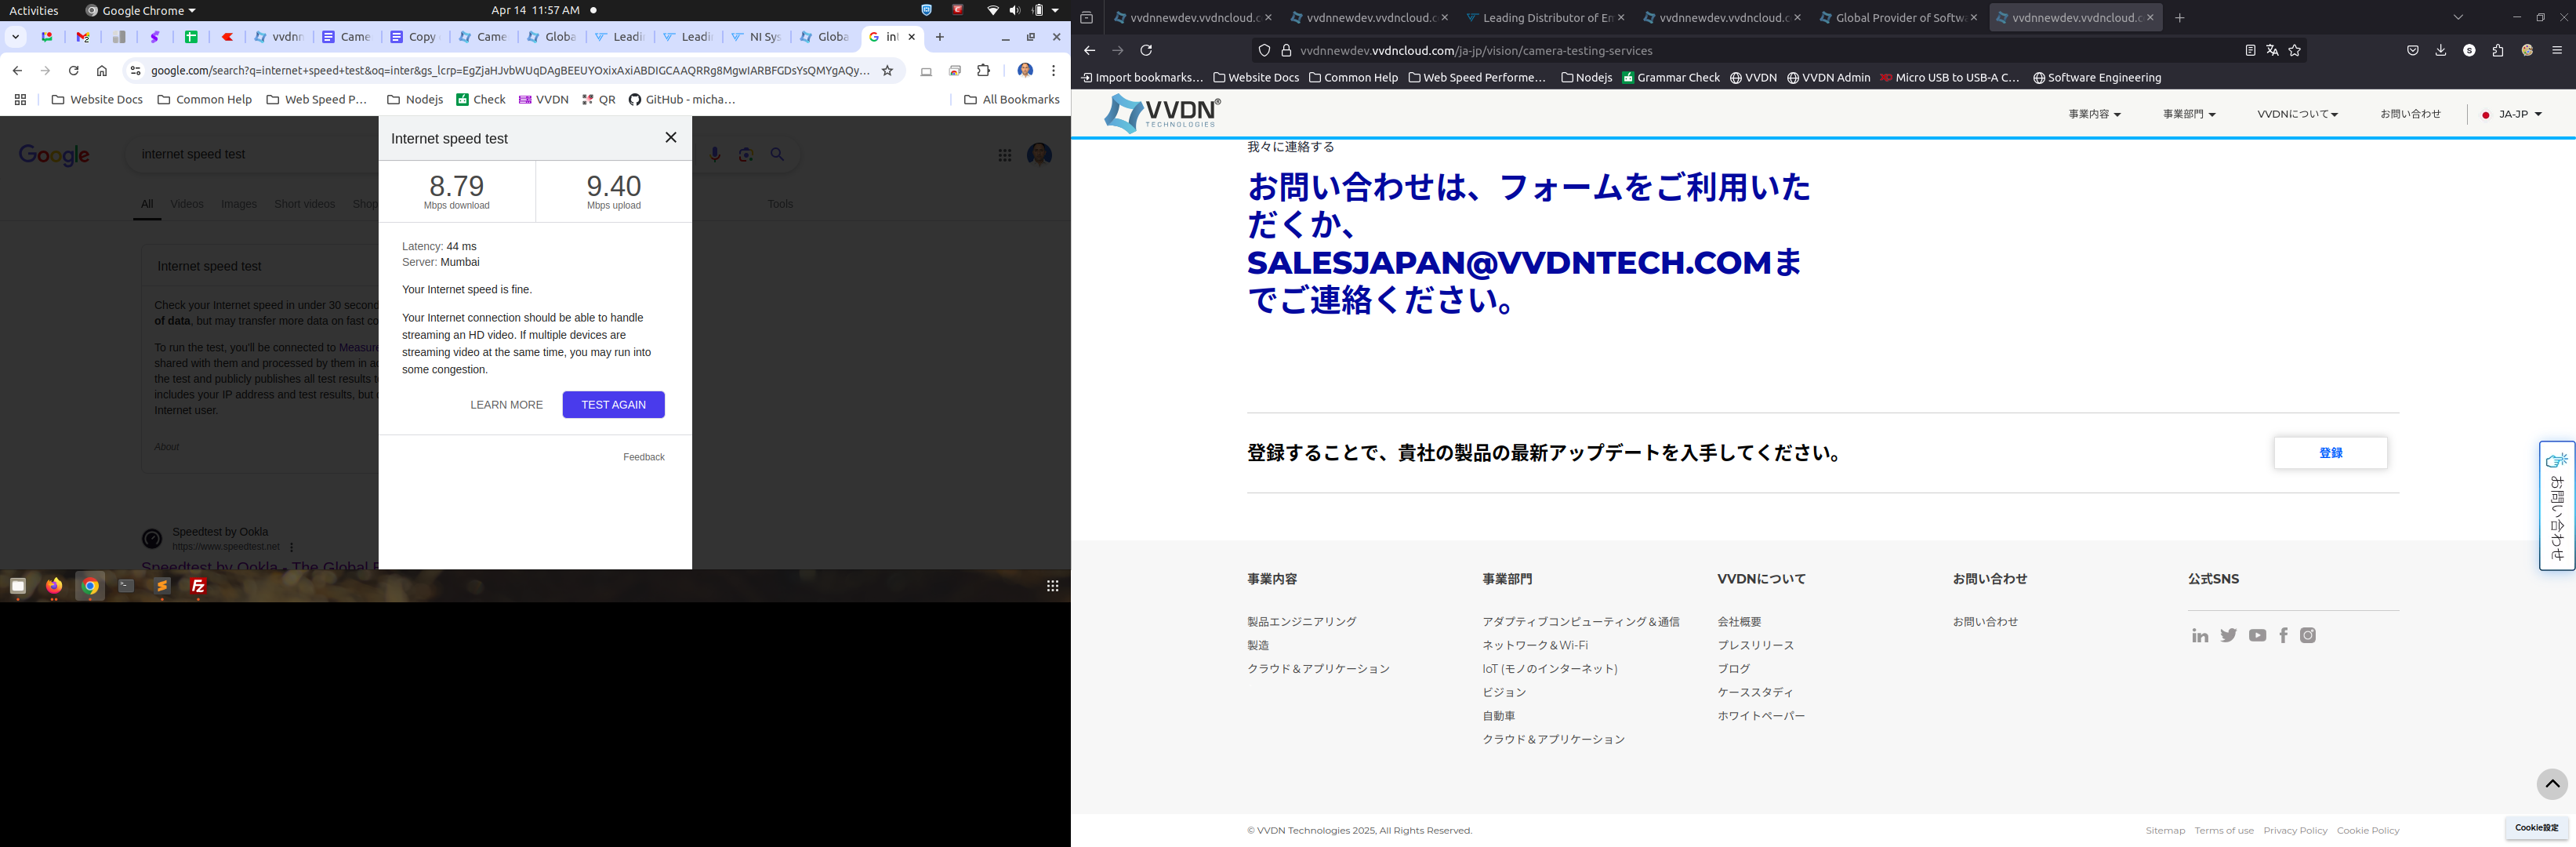Click Firefox translate page icon
The height and width of the screenshot is (847, 2576).
coord(2272,51)
